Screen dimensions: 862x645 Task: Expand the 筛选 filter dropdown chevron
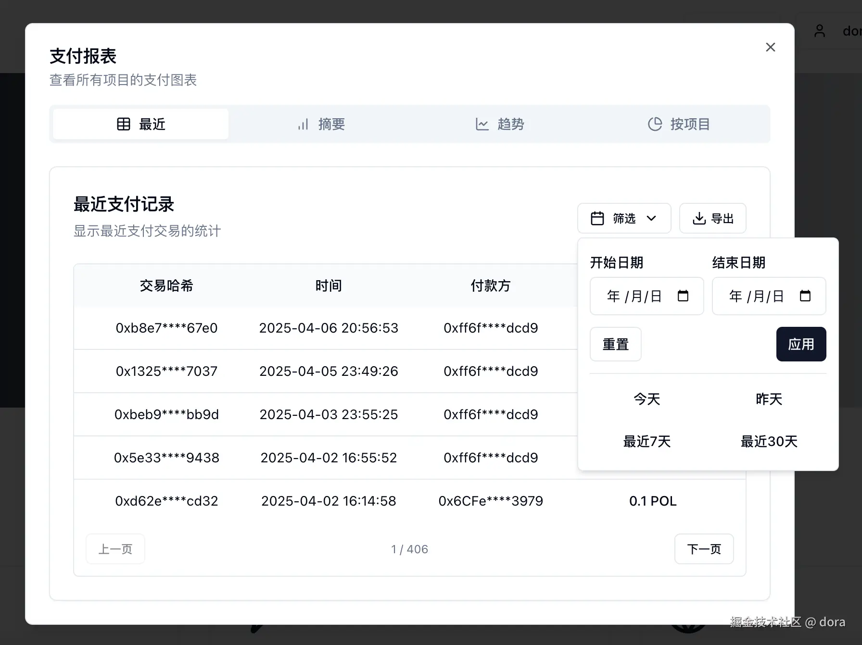point(652,218)
